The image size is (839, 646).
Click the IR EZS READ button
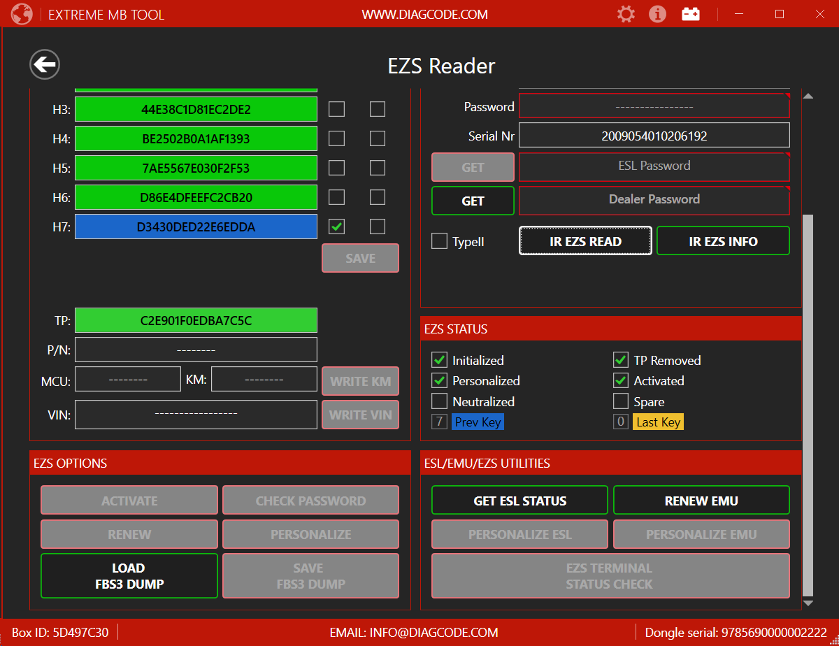[x=585, y=241]
